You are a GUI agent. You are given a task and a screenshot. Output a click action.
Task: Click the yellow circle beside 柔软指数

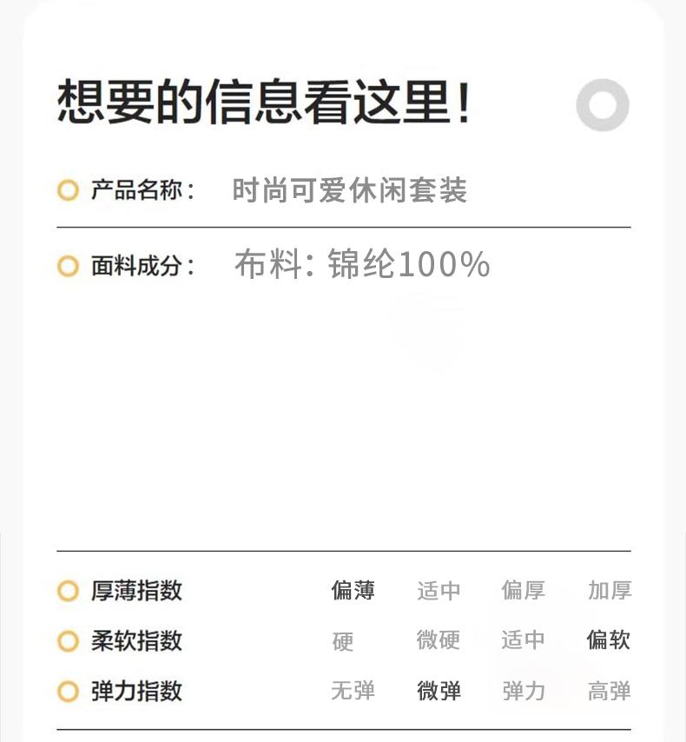coord(68,641)
